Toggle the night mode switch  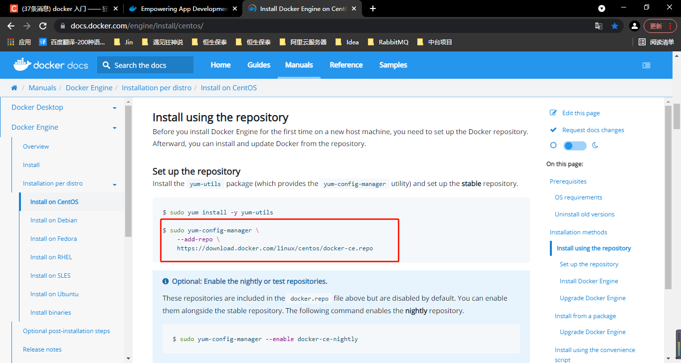click(x=575, y=146)
